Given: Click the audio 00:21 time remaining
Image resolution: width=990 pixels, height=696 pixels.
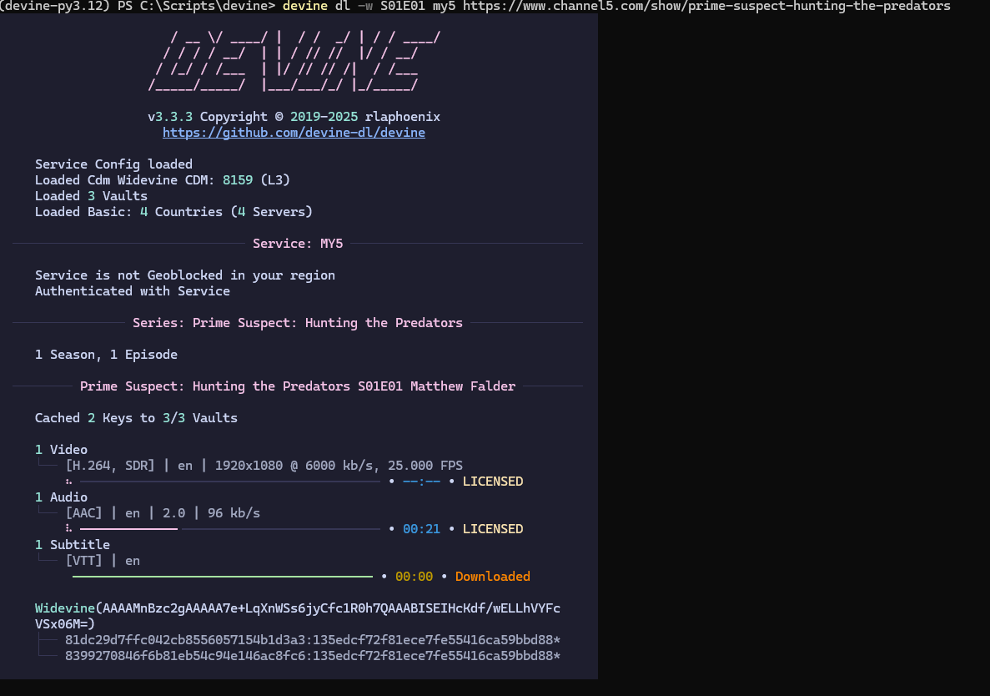Looking at the screenshot, I should click(x=421, y=528).
